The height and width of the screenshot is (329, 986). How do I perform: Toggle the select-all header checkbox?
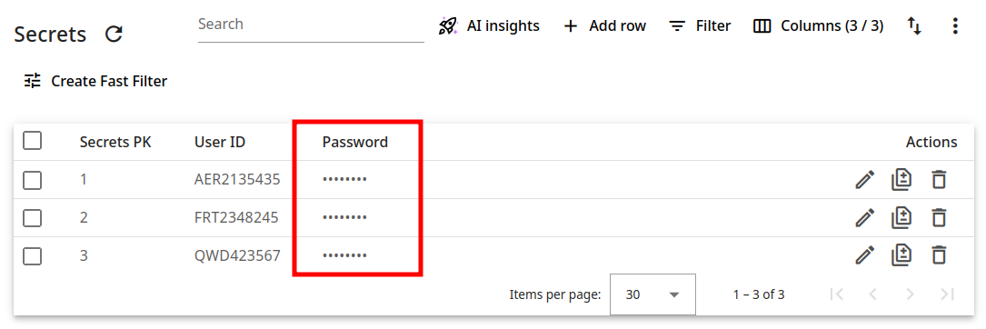click(x=32, y=141)
